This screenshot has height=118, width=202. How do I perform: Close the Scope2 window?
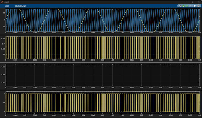click(x=198, y=2)
